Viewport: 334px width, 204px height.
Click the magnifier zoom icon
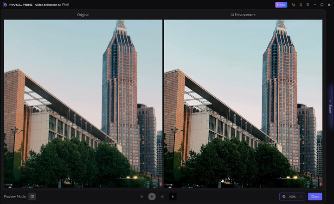coord(284,197)
